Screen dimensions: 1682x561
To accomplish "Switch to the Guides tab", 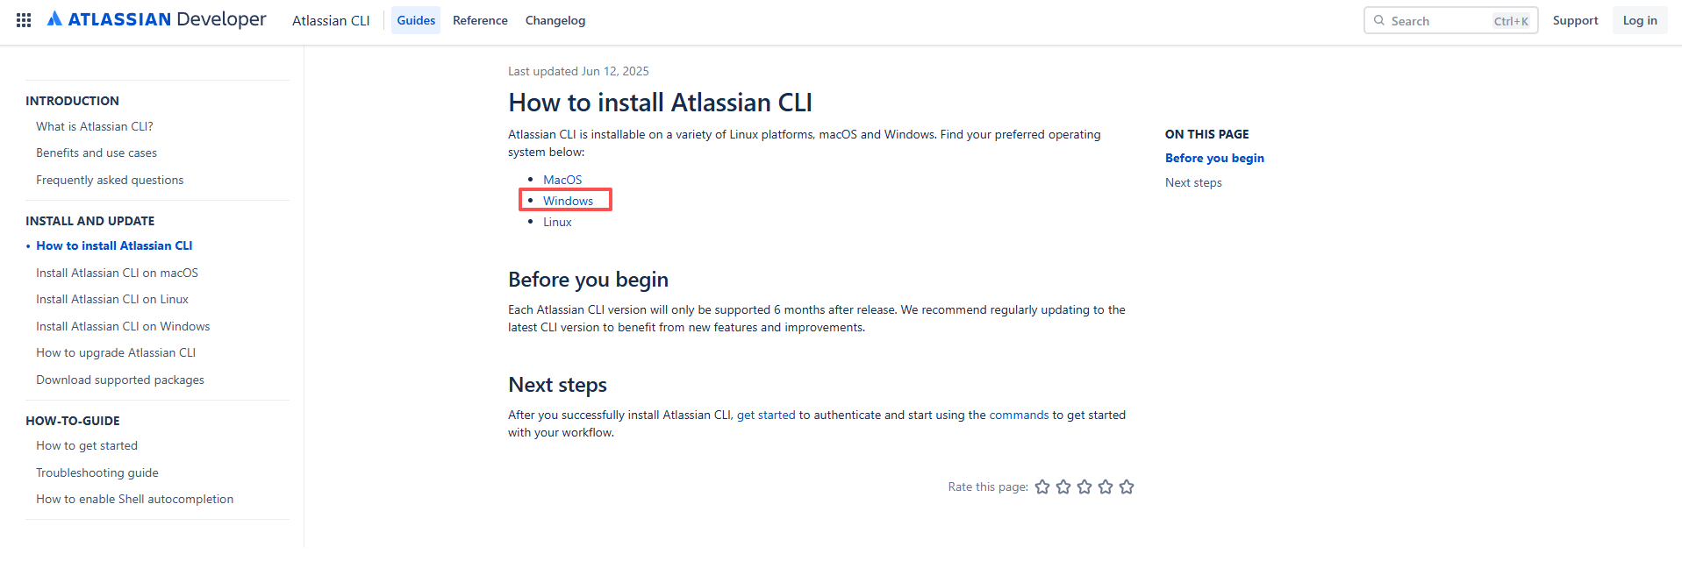I will click(x=416, y=20).
